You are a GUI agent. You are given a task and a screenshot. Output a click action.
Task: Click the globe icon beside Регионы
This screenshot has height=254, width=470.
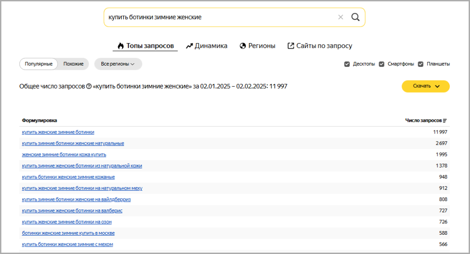243,46
